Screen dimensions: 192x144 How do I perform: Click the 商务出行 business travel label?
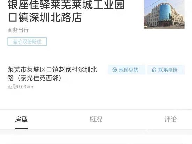point(18,30)
